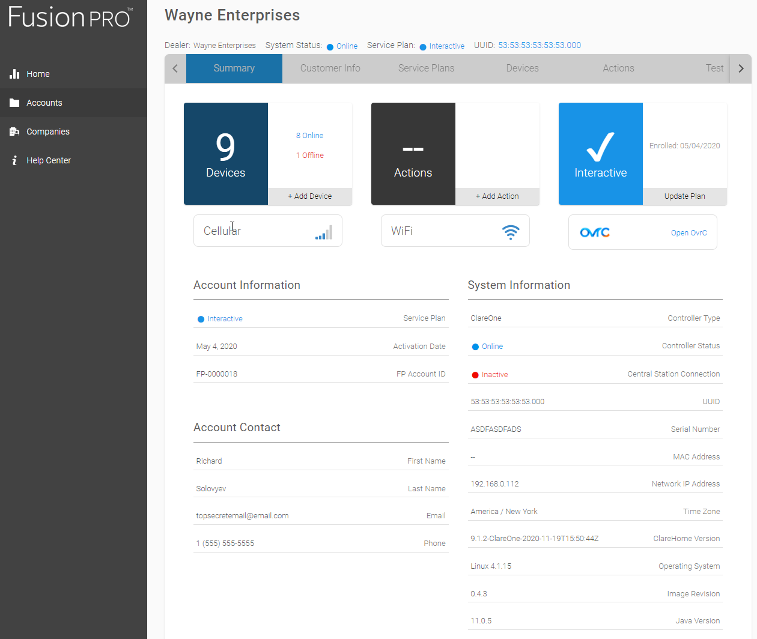Click the UUID value in System Information
Viewport: 757px width, 639px height.
click(x=508, y=402)
